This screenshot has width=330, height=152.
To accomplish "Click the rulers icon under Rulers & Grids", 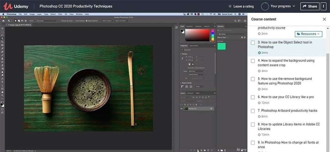I will (x=182, y=86).
